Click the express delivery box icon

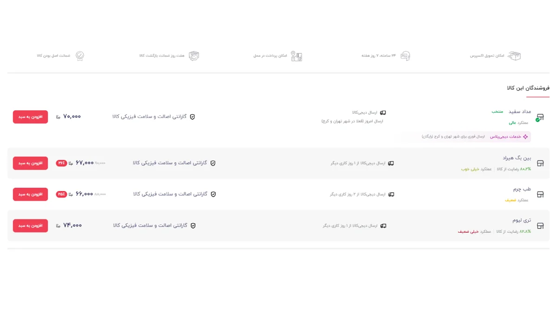pos(514,55)
